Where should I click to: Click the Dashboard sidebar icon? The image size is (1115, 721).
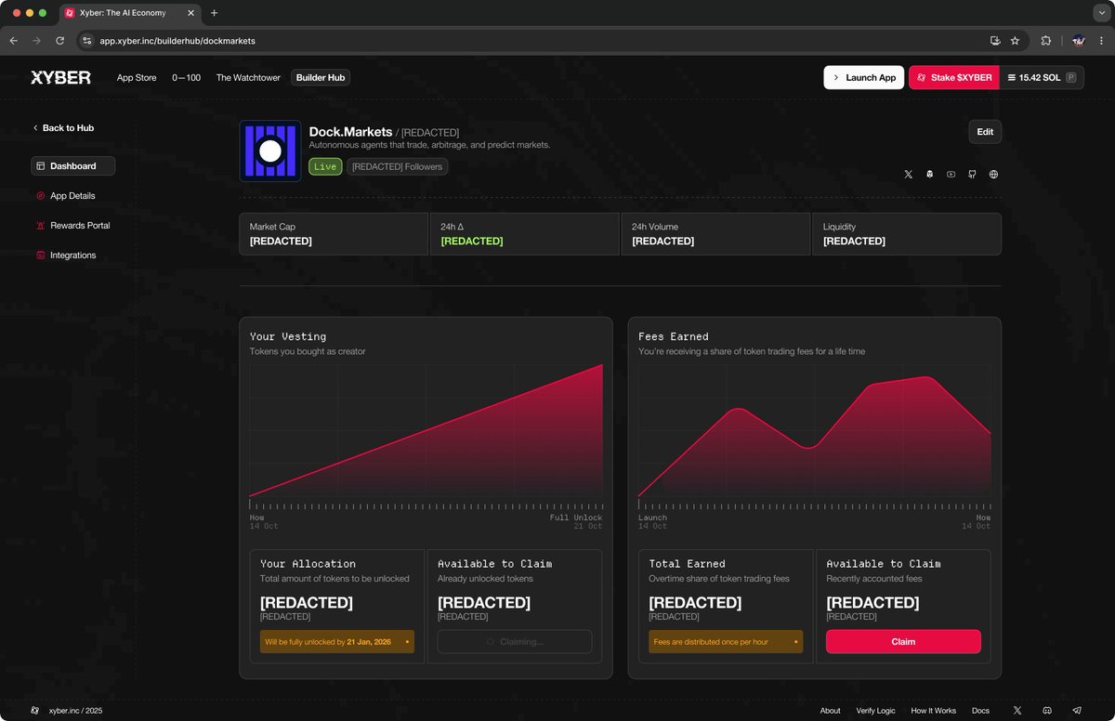tap(41, 166)
